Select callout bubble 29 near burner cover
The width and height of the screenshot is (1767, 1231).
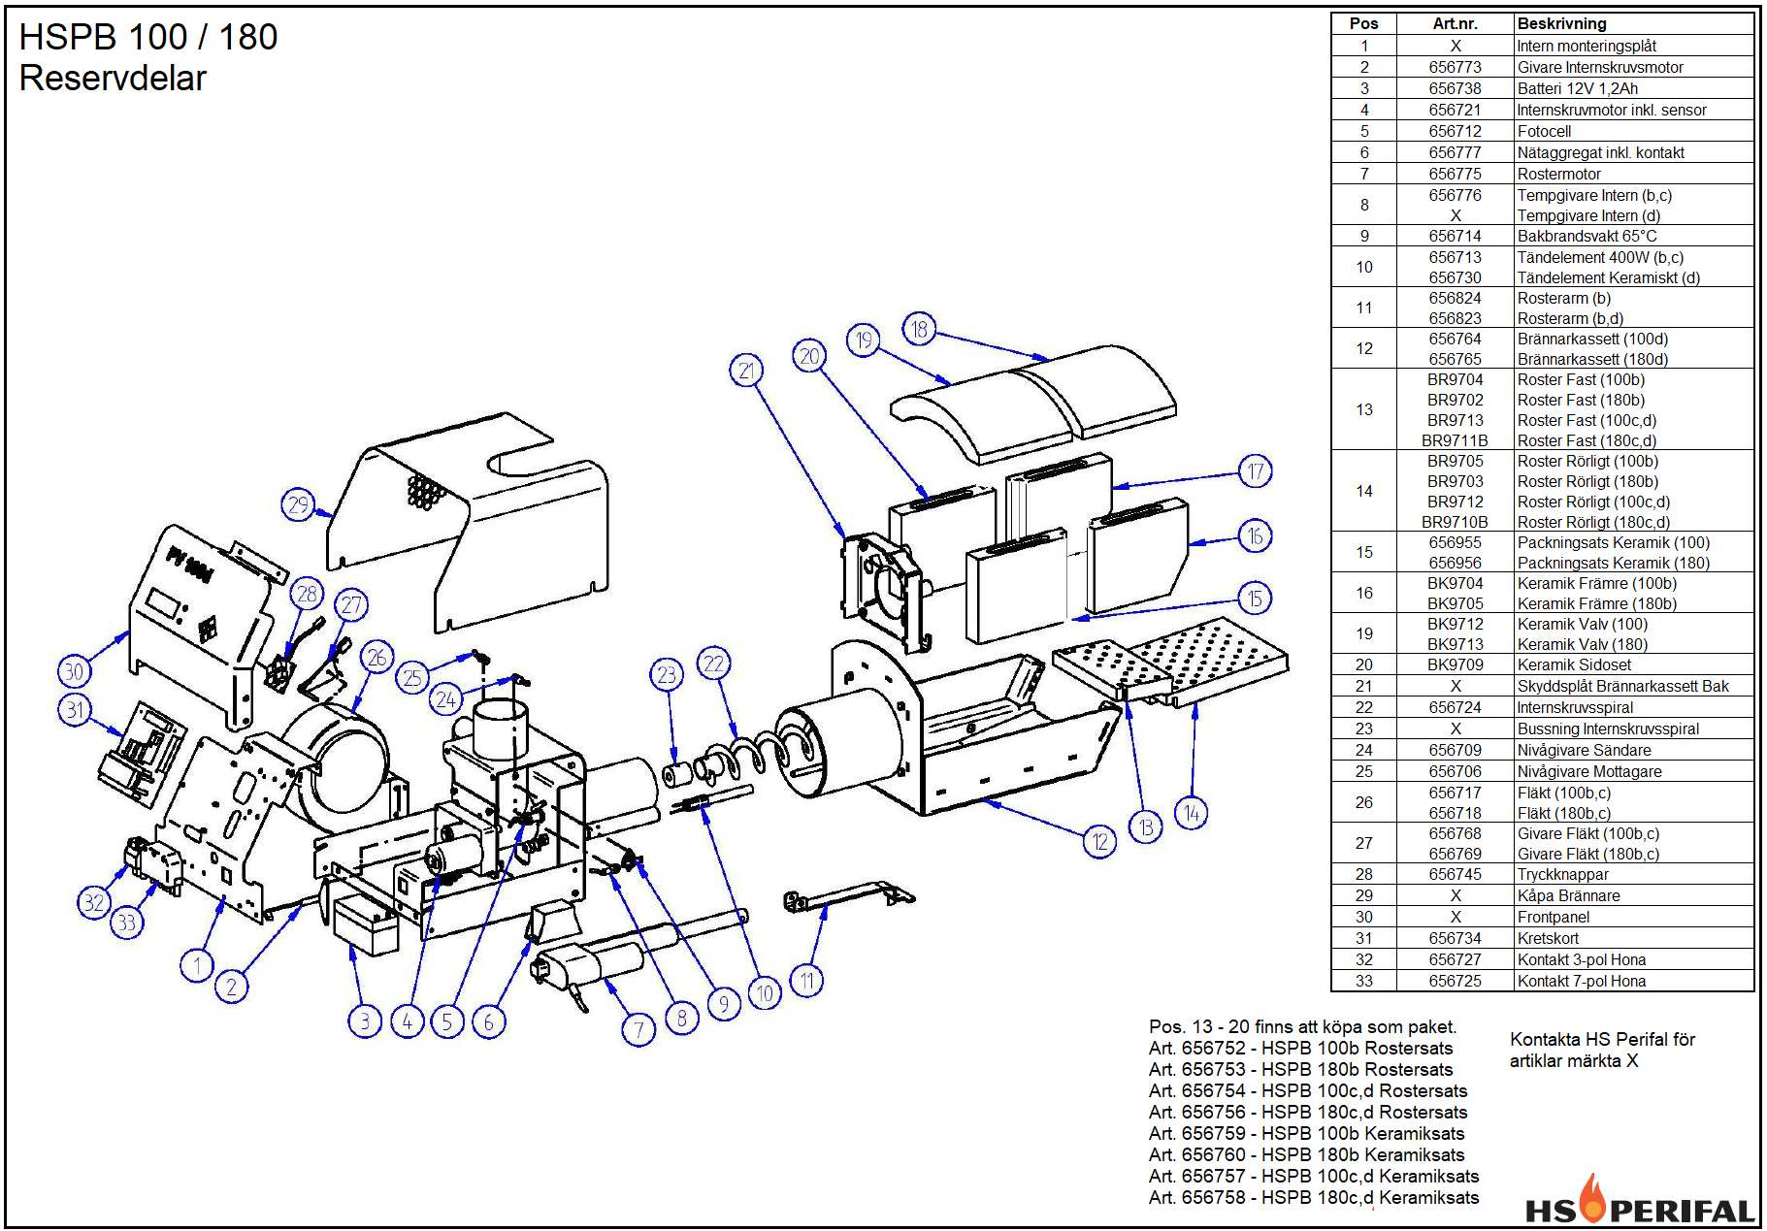coord(299,504)
